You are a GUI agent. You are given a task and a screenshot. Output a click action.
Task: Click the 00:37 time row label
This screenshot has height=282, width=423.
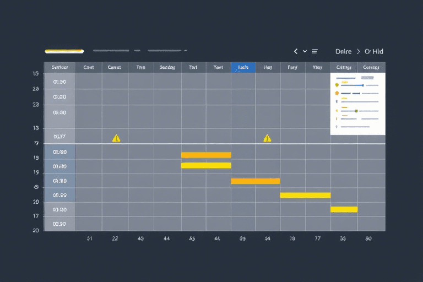(x=59, y=137)
